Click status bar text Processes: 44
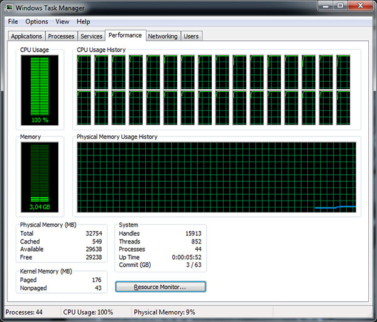377x322 pixels. [24, 312]
